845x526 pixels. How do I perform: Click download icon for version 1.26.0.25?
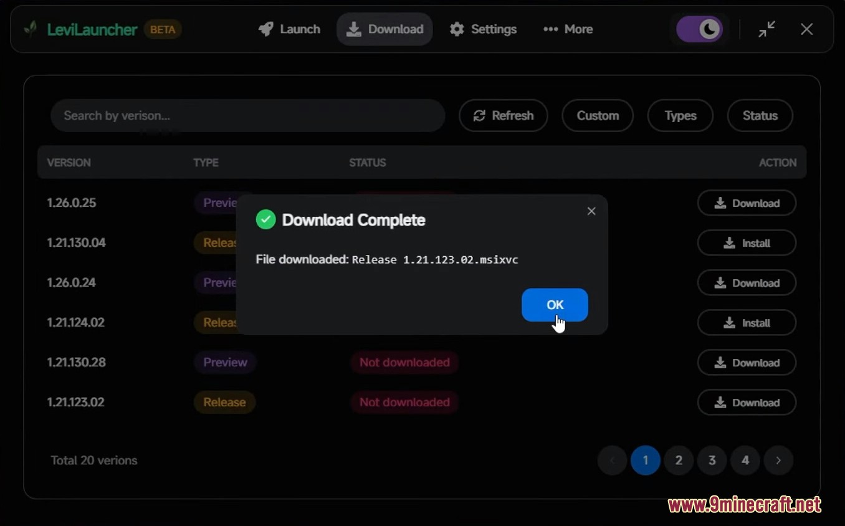pyautogui.click(x=720, y=203)
